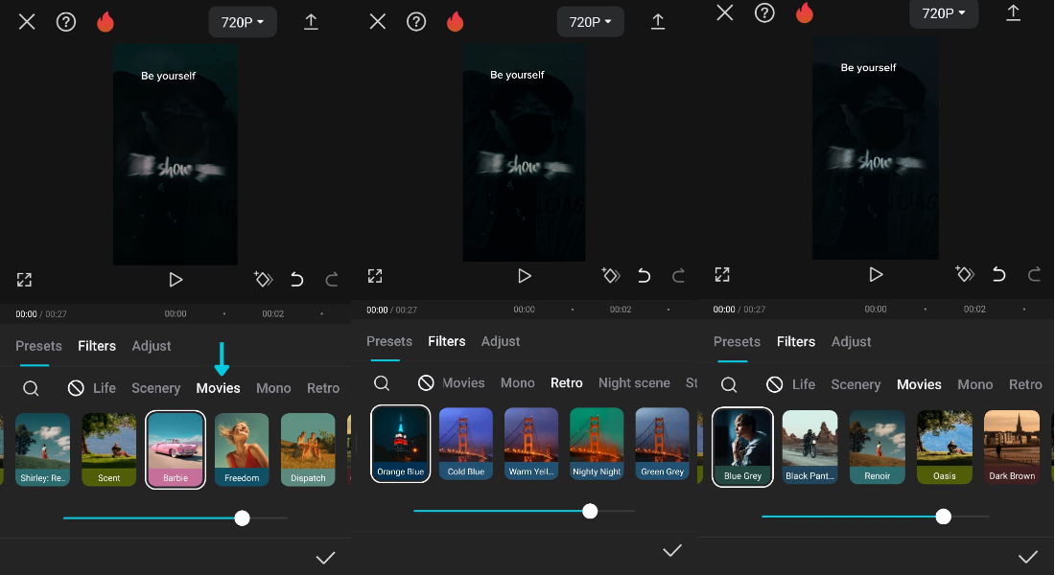The image size is (1055, 575).
Task: Select Mono category in right screen
Action: tap(975, 384)
